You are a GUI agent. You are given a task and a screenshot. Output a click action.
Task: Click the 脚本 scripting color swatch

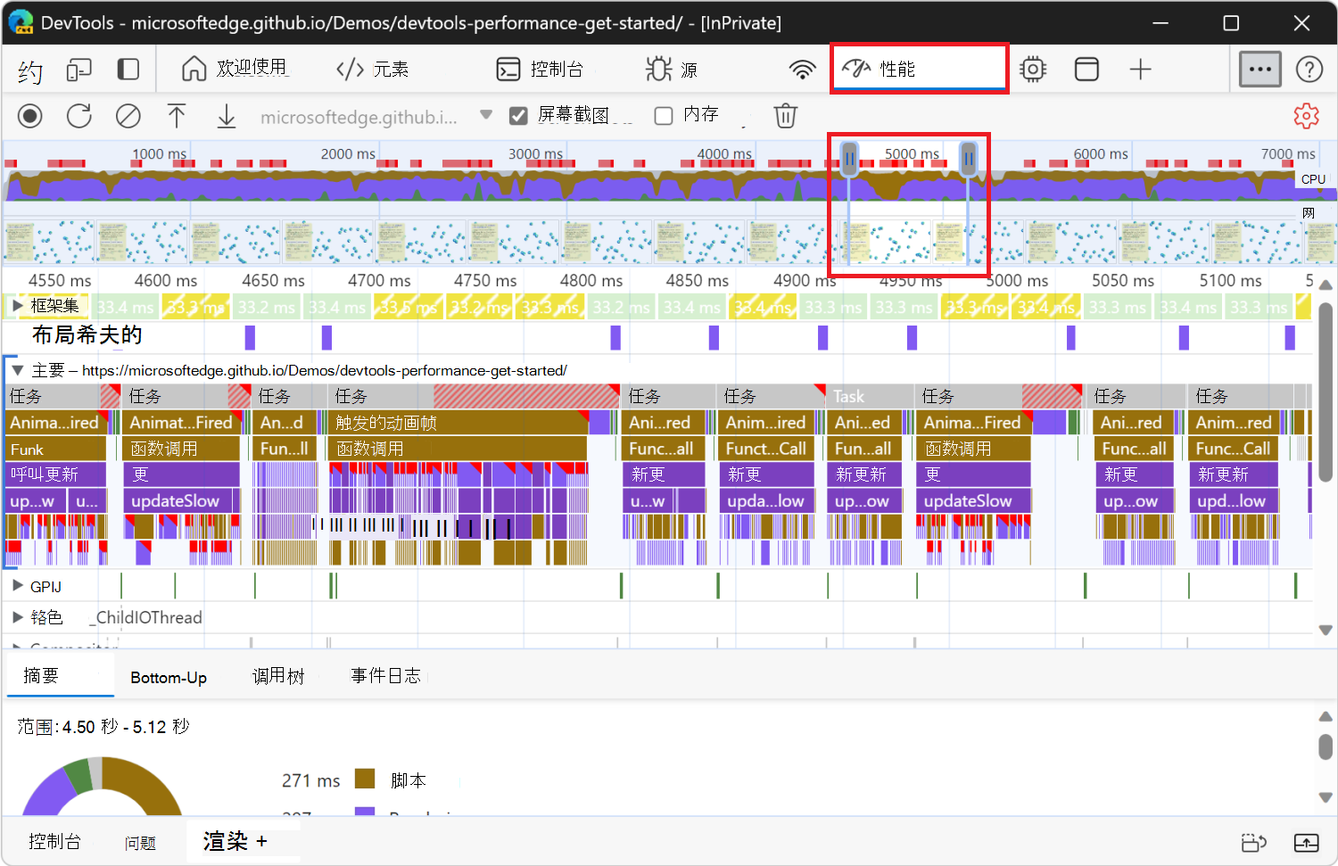[x=365, y=779]
